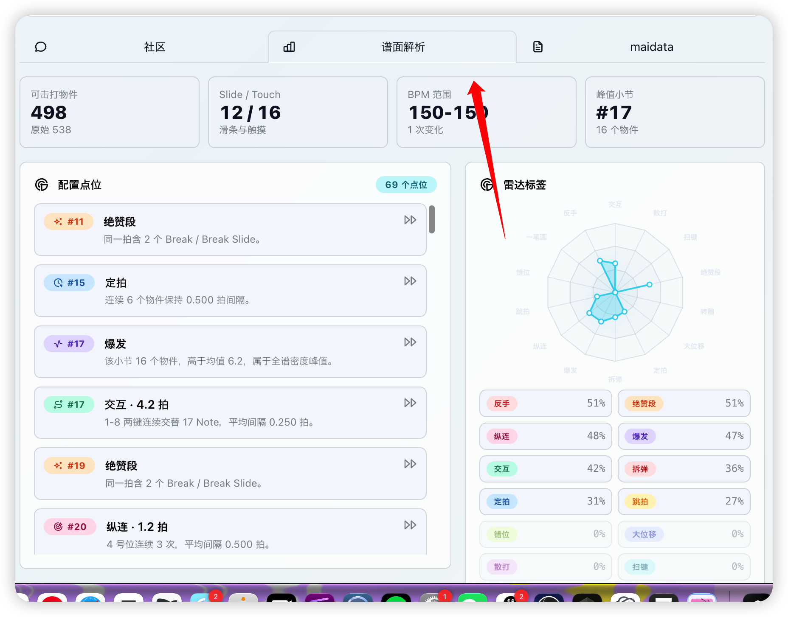Click the 69 个点位 count badge
788x617 pixels.
[x=406, y=185]
